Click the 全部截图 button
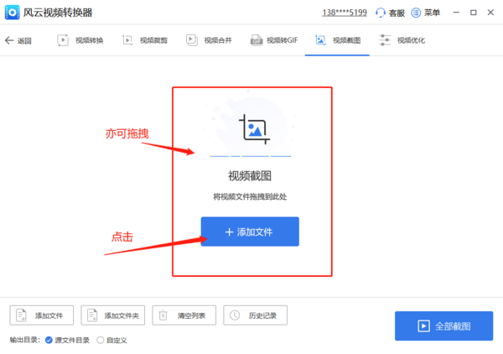The image size is (503, 354). point(444,325)
